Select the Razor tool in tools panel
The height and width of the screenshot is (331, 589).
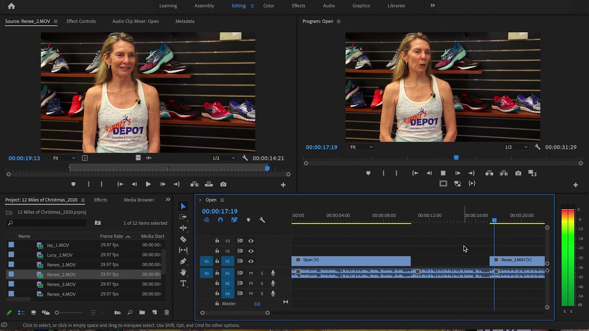[183, 239]
